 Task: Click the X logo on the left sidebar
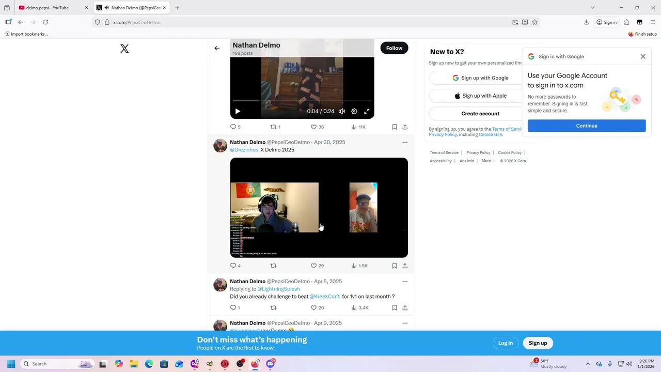click(x=124, y=49)
